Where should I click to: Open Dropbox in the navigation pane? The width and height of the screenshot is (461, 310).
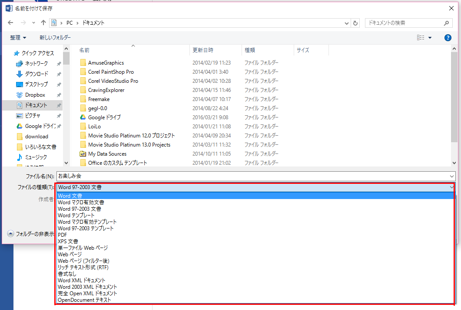(35, 95)
